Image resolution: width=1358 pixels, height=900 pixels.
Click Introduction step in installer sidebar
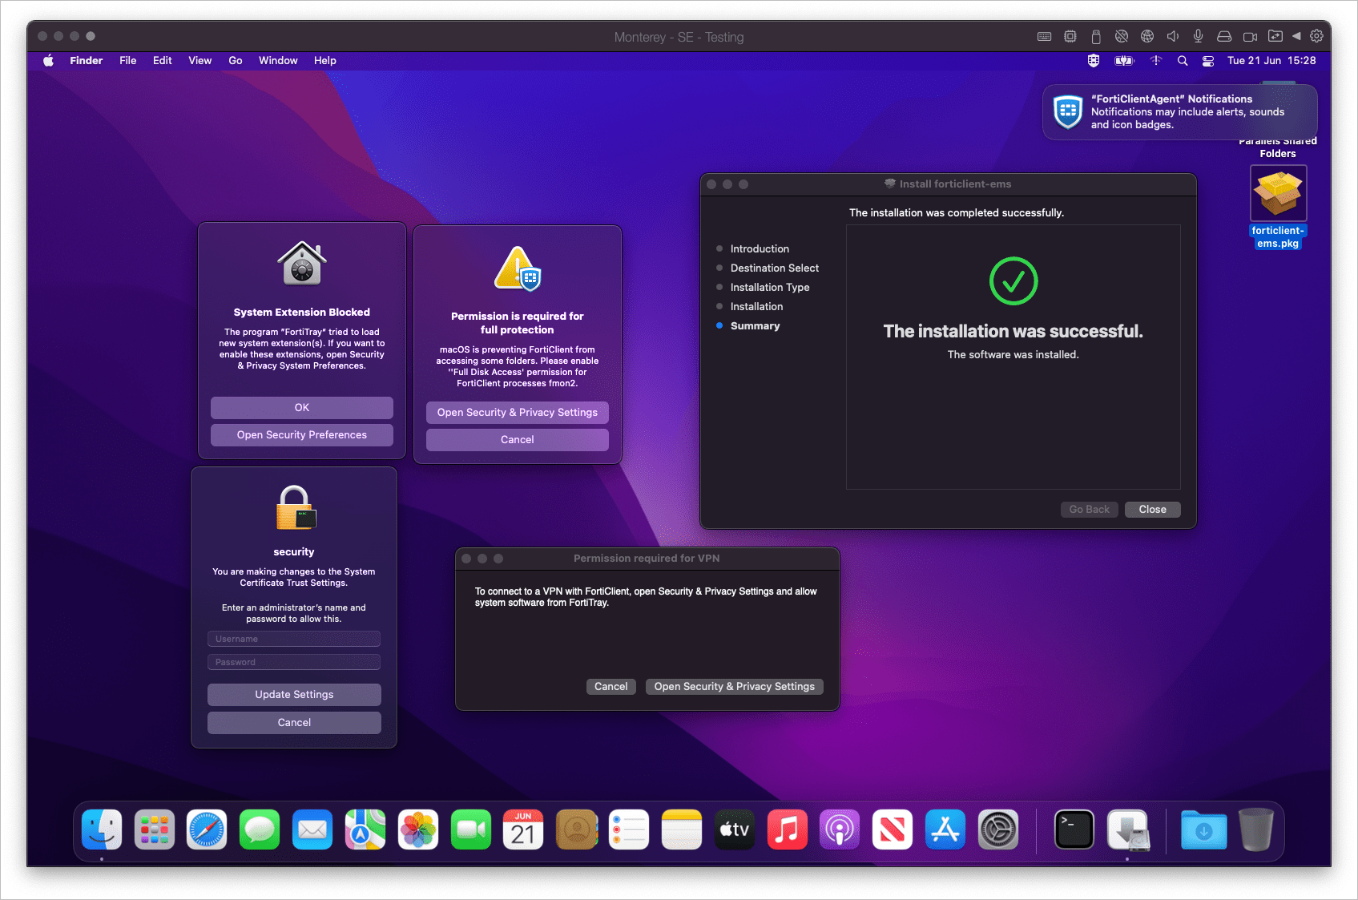(x=760, y=248)
